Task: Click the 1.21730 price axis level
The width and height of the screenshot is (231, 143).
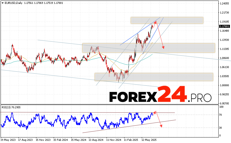Action: pyautogui.click(x=224, y=12)
